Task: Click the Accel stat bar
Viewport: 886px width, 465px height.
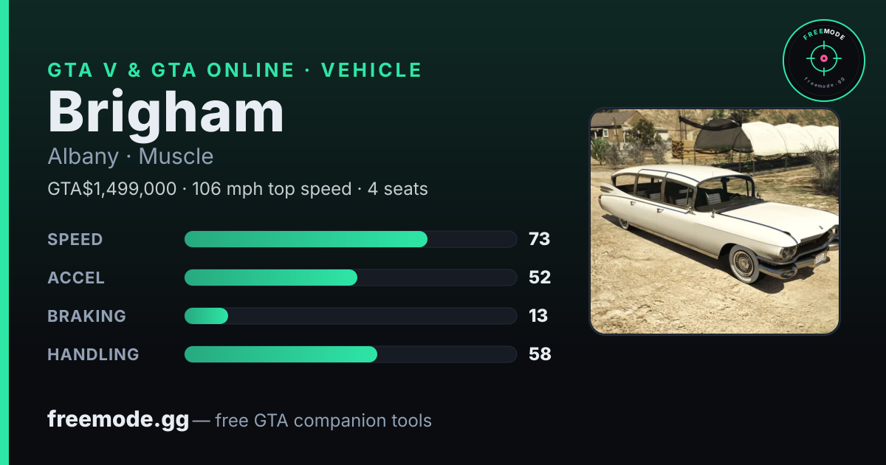Action: click(350, 278)
